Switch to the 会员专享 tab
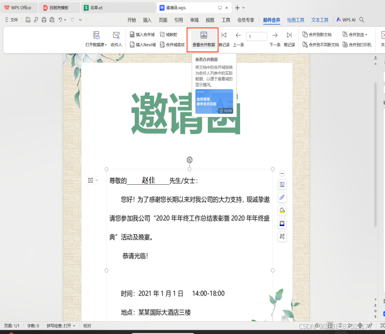Viewport: 385px width, 334px height. 246,20
